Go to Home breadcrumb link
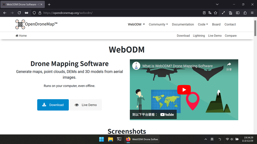 click(x=21, y=35)
